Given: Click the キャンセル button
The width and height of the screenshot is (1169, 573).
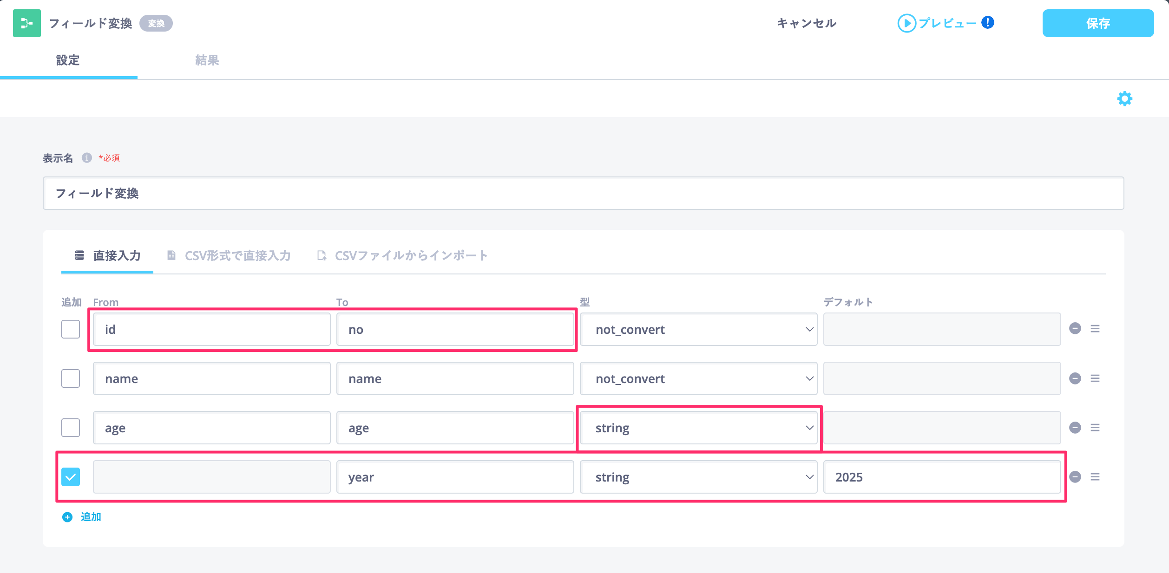Looking at the screenshot, I should [807, 23].
